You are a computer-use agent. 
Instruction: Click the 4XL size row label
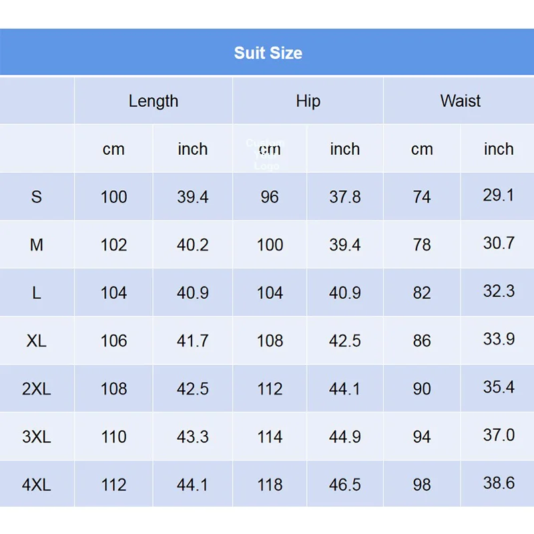tap(37, 485)
